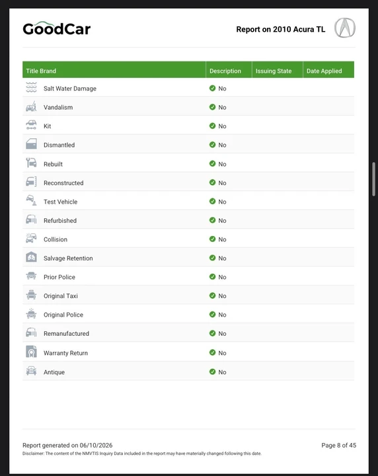This screenshot has width=378, height=476.
Task: Select the Collision cars icon
Action: (31, 238)
